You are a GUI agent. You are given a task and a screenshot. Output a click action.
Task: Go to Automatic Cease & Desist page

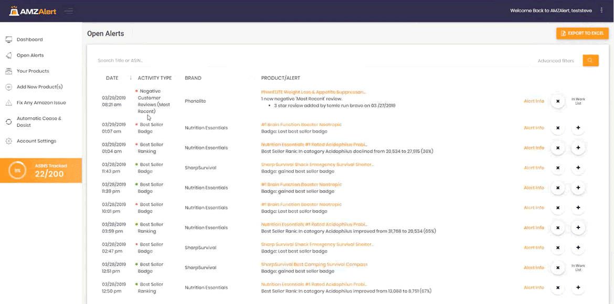(38, 122)
